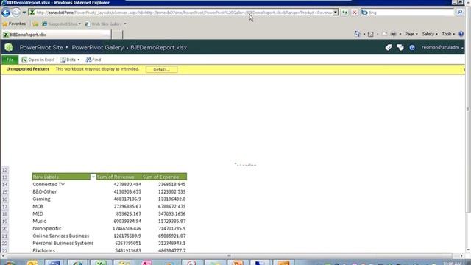Open the Safety menu
The width and height of the screenshot is (471, 265).
(x=430, y=34)
